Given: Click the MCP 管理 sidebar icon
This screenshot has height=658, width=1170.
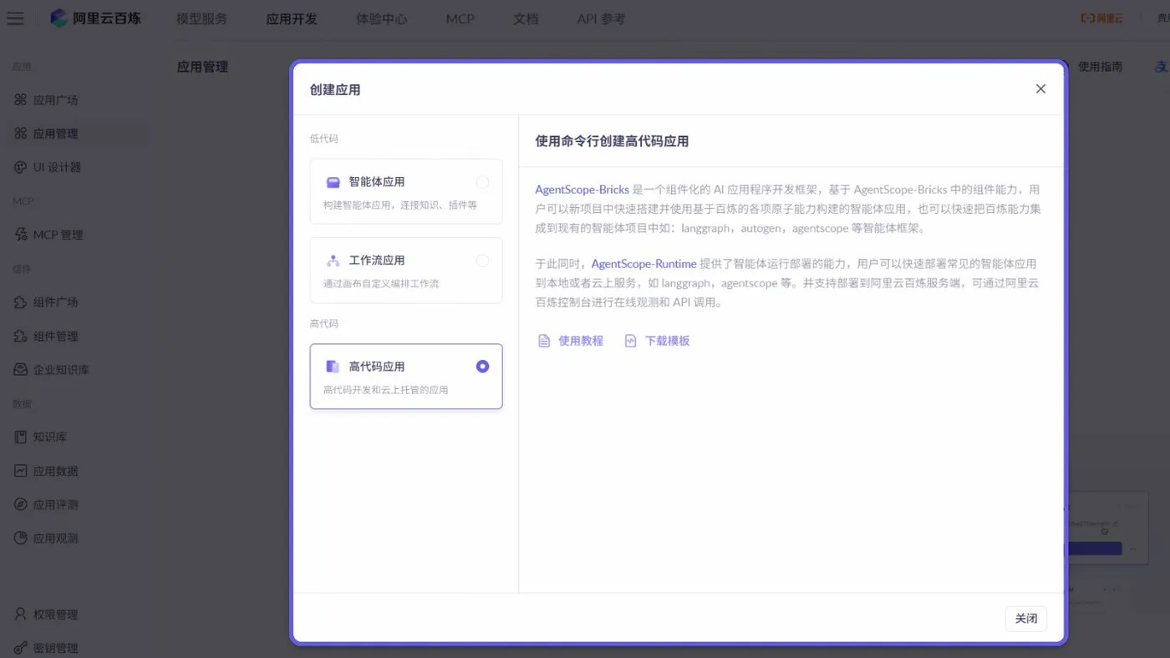Looking at the screenshot, I should (x=21, y=235).
